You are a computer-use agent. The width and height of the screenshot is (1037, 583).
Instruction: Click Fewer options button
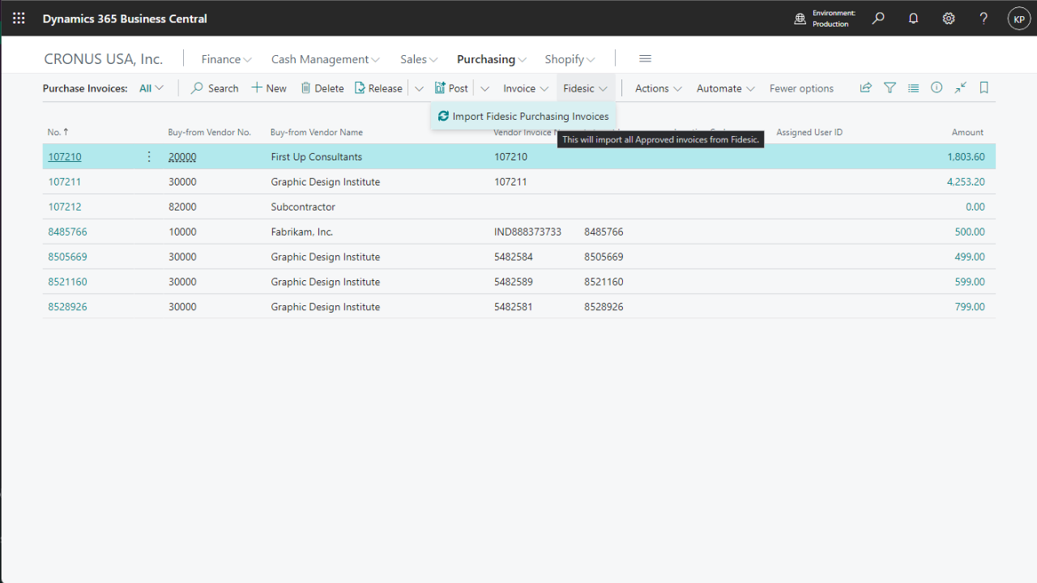[x=801, y=88]
